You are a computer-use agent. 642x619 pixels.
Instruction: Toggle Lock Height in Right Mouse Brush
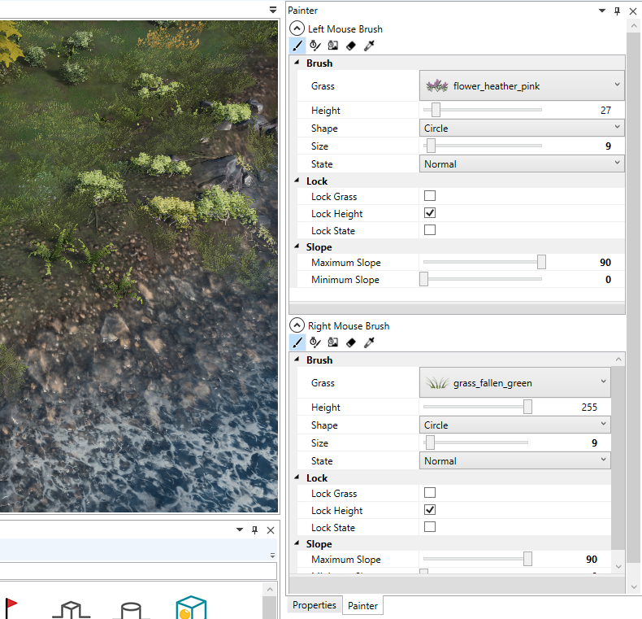click(430, 510)
